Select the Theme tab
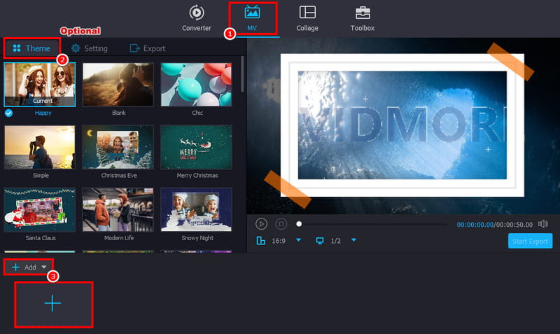The width and height of the screenshot is (560, 334). point(31,48)
